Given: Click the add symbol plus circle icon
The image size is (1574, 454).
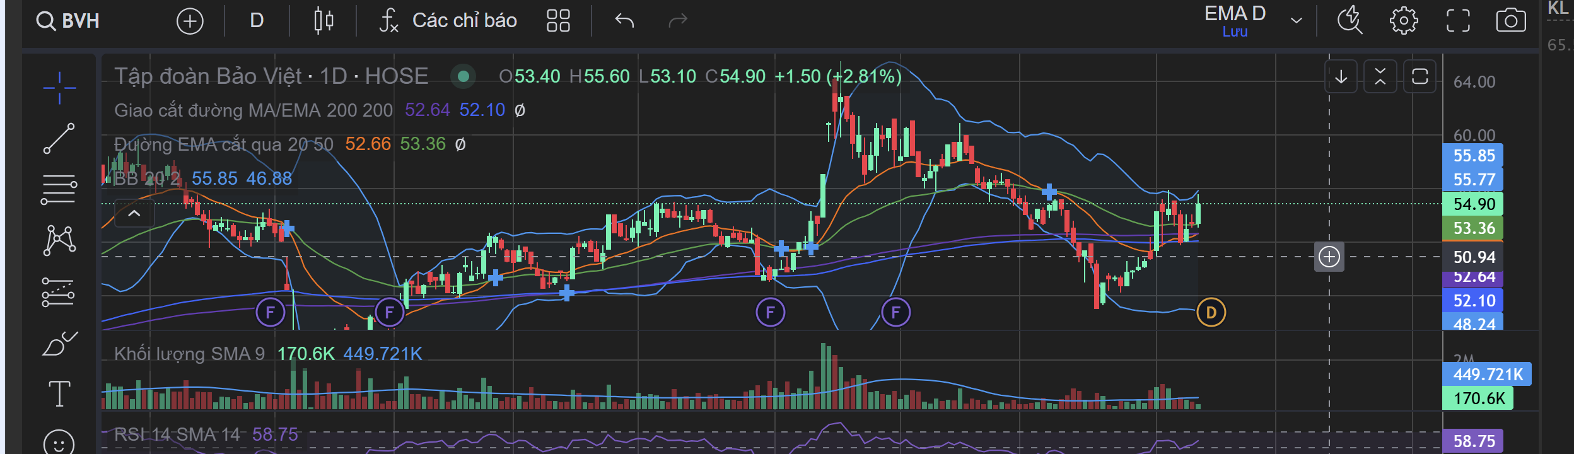Looking at the screenshot, I should point(190,21).
